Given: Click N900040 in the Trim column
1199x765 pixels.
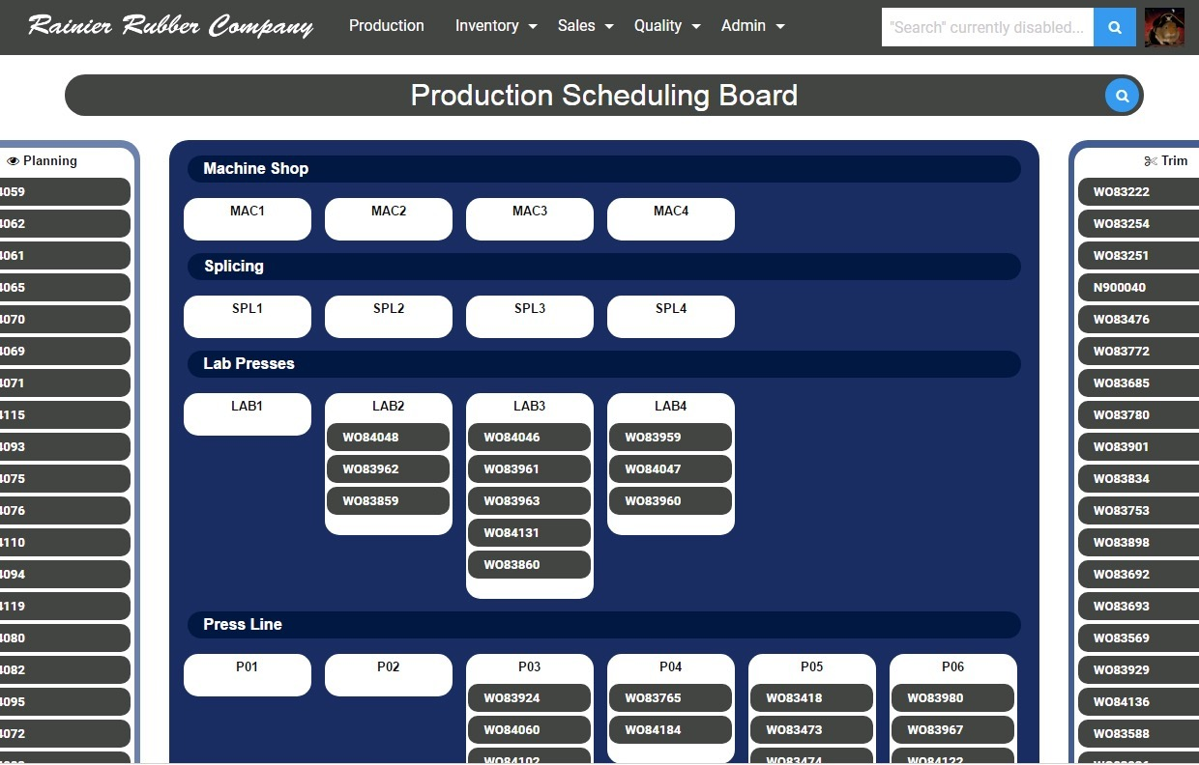Looking at the screenshot, I should (x=1139, y=288).
